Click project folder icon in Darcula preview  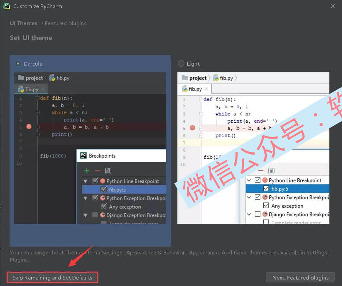pos(21,77)
